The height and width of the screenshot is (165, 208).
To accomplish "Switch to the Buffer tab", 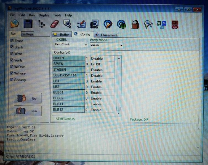I will pos(62,35).
